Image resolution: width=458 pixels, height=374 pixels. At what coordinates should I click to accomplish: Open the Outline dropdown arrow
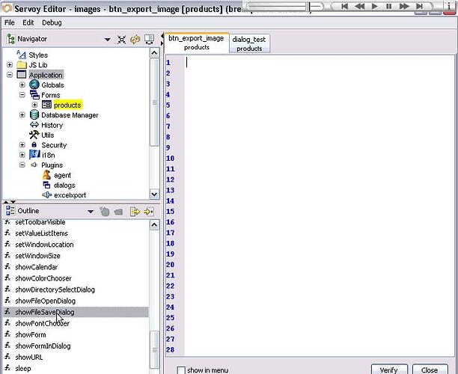tap(91, 212)
